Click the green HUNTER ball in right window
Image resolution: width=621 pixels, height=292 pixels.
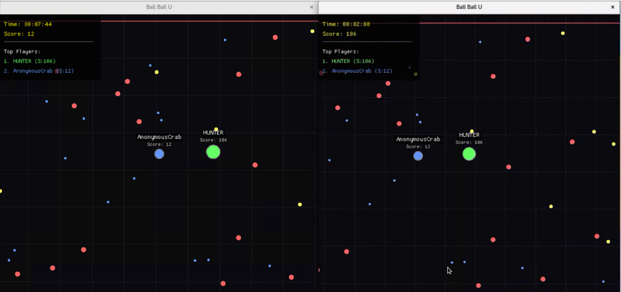pos(469,154)
